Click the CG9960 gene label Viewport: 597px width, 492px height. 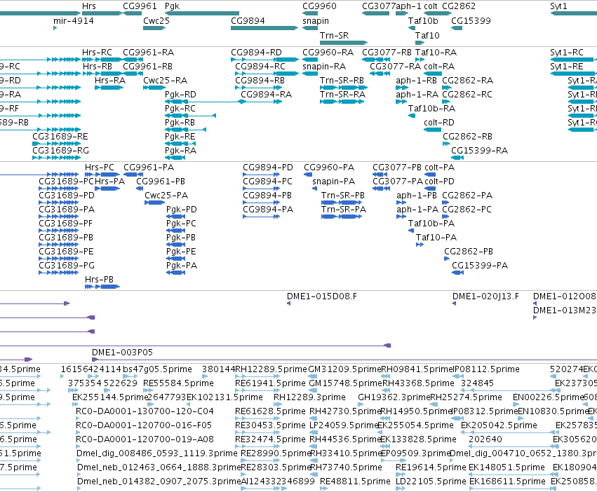tap(319, 6)
